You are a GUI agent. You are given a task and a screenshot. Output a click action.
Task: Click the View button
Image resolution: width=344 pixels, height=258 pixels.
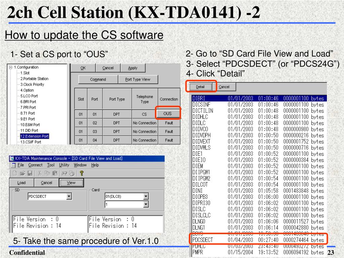click(71, 182)
